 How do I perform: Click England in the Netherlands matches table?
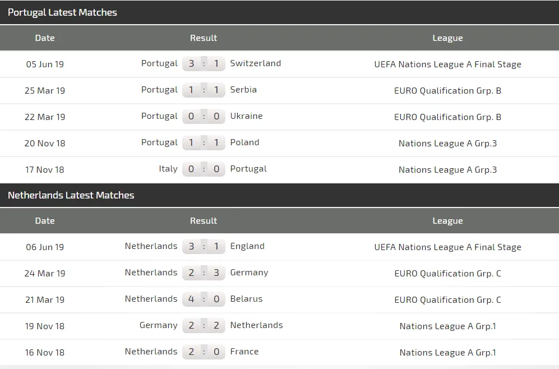click(247, 246)
